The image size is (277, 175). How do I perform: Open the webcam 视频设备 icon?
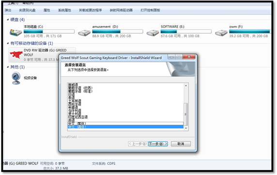click(16, 78)
